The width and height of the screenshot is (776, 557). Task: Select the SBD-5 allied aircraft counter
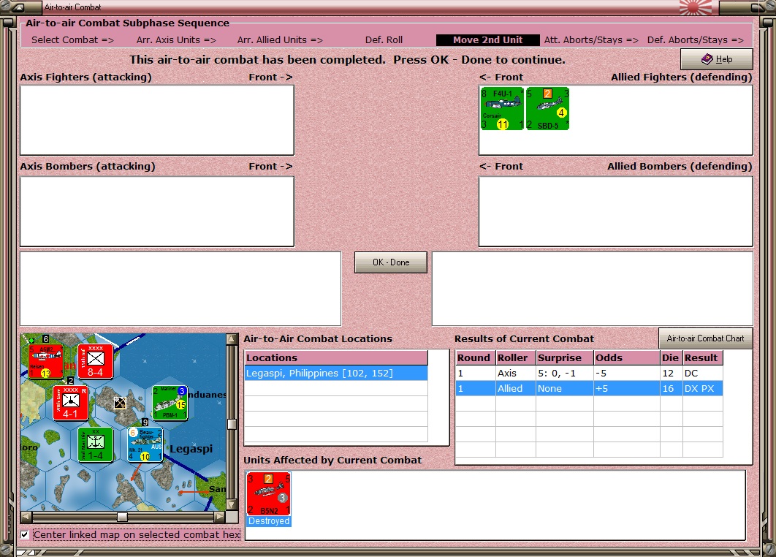(x=547, y=109)
